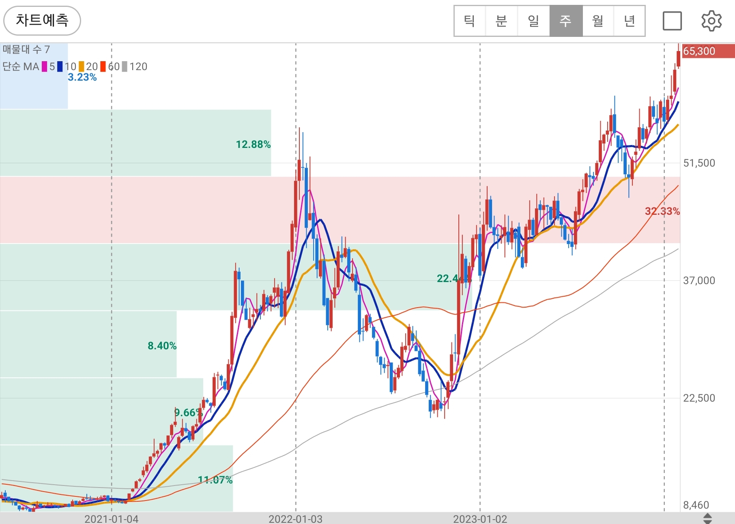
Task: Click the red MA 60 color swatch
Action: tap(103, 66)
